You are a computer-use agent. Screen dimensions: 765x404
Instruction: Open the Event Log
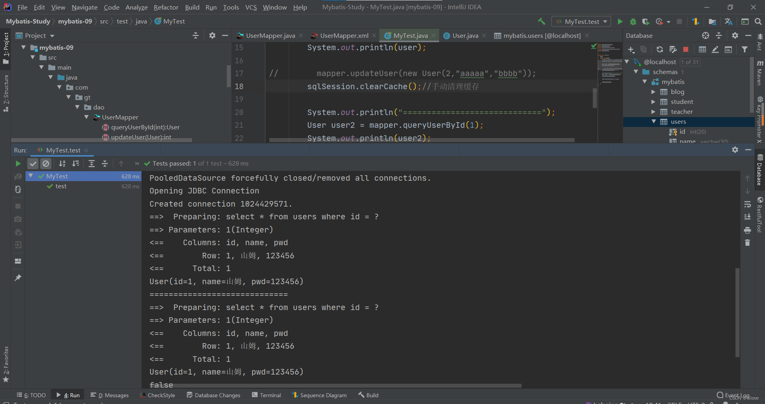(733, 395)
